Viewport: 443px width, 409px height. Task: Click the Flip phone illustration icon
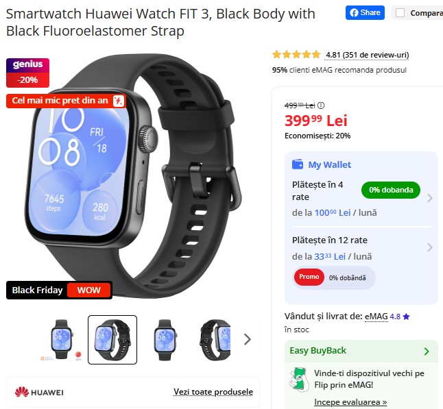click(300, 380)
